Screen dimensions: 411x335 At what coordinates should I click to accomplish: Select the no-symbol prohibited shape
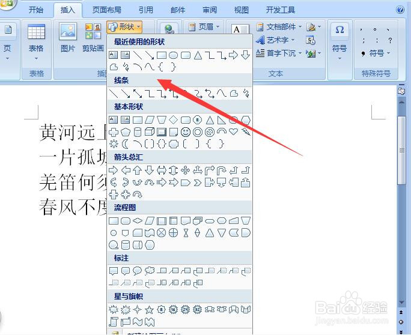[x=210, y=132]
